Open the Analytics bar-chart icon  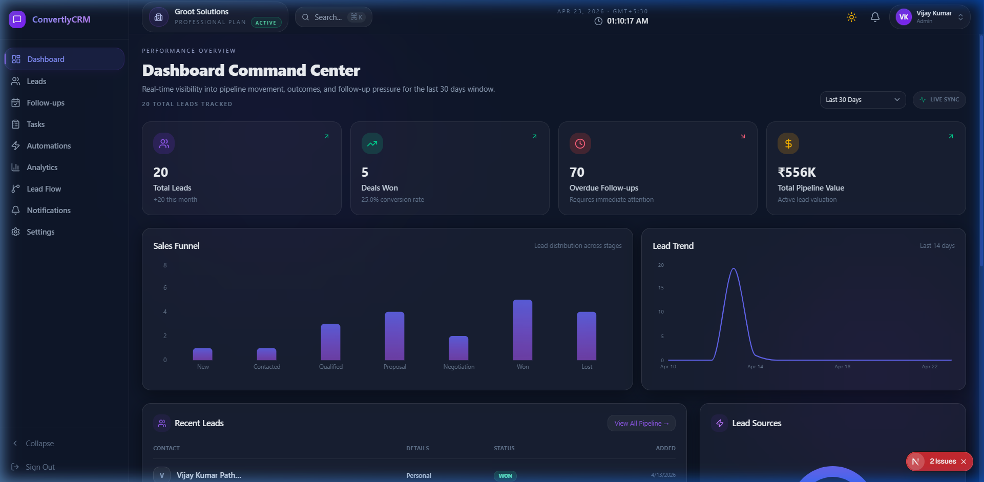[16, 167]
